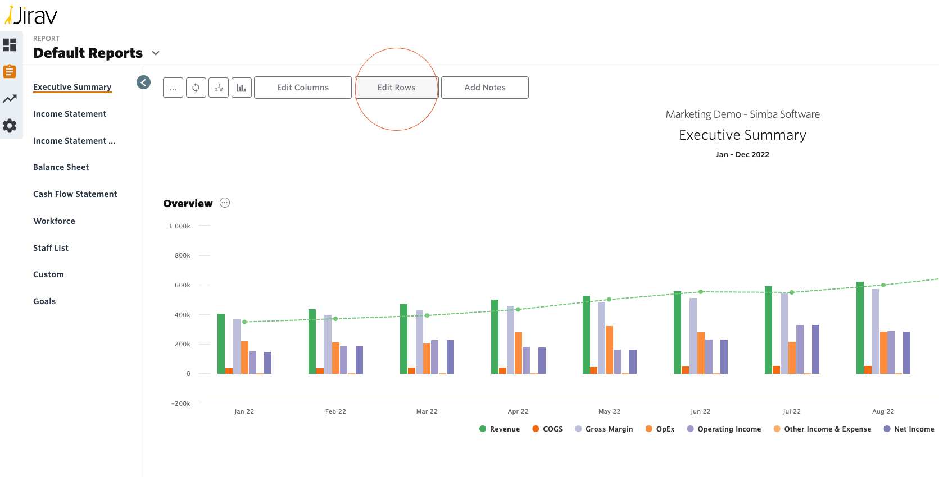
Task: Click the Gross Margin legend color dot
Action: tap(578, 429)
